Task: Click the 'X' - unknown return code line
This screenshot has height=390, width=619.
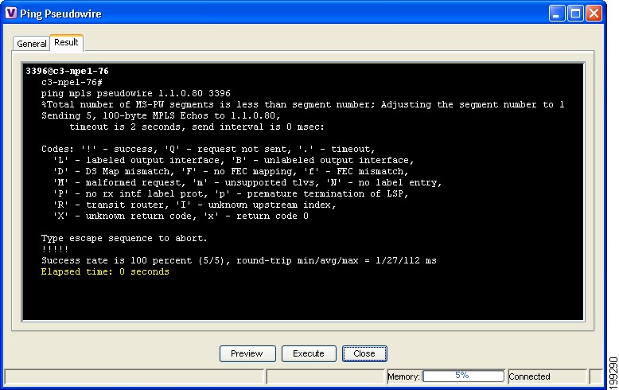Action: pos(181,216)
